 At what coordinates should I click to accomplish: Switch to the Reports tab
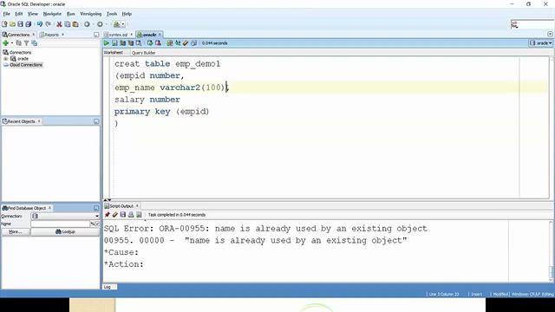[x=51, y=35]
